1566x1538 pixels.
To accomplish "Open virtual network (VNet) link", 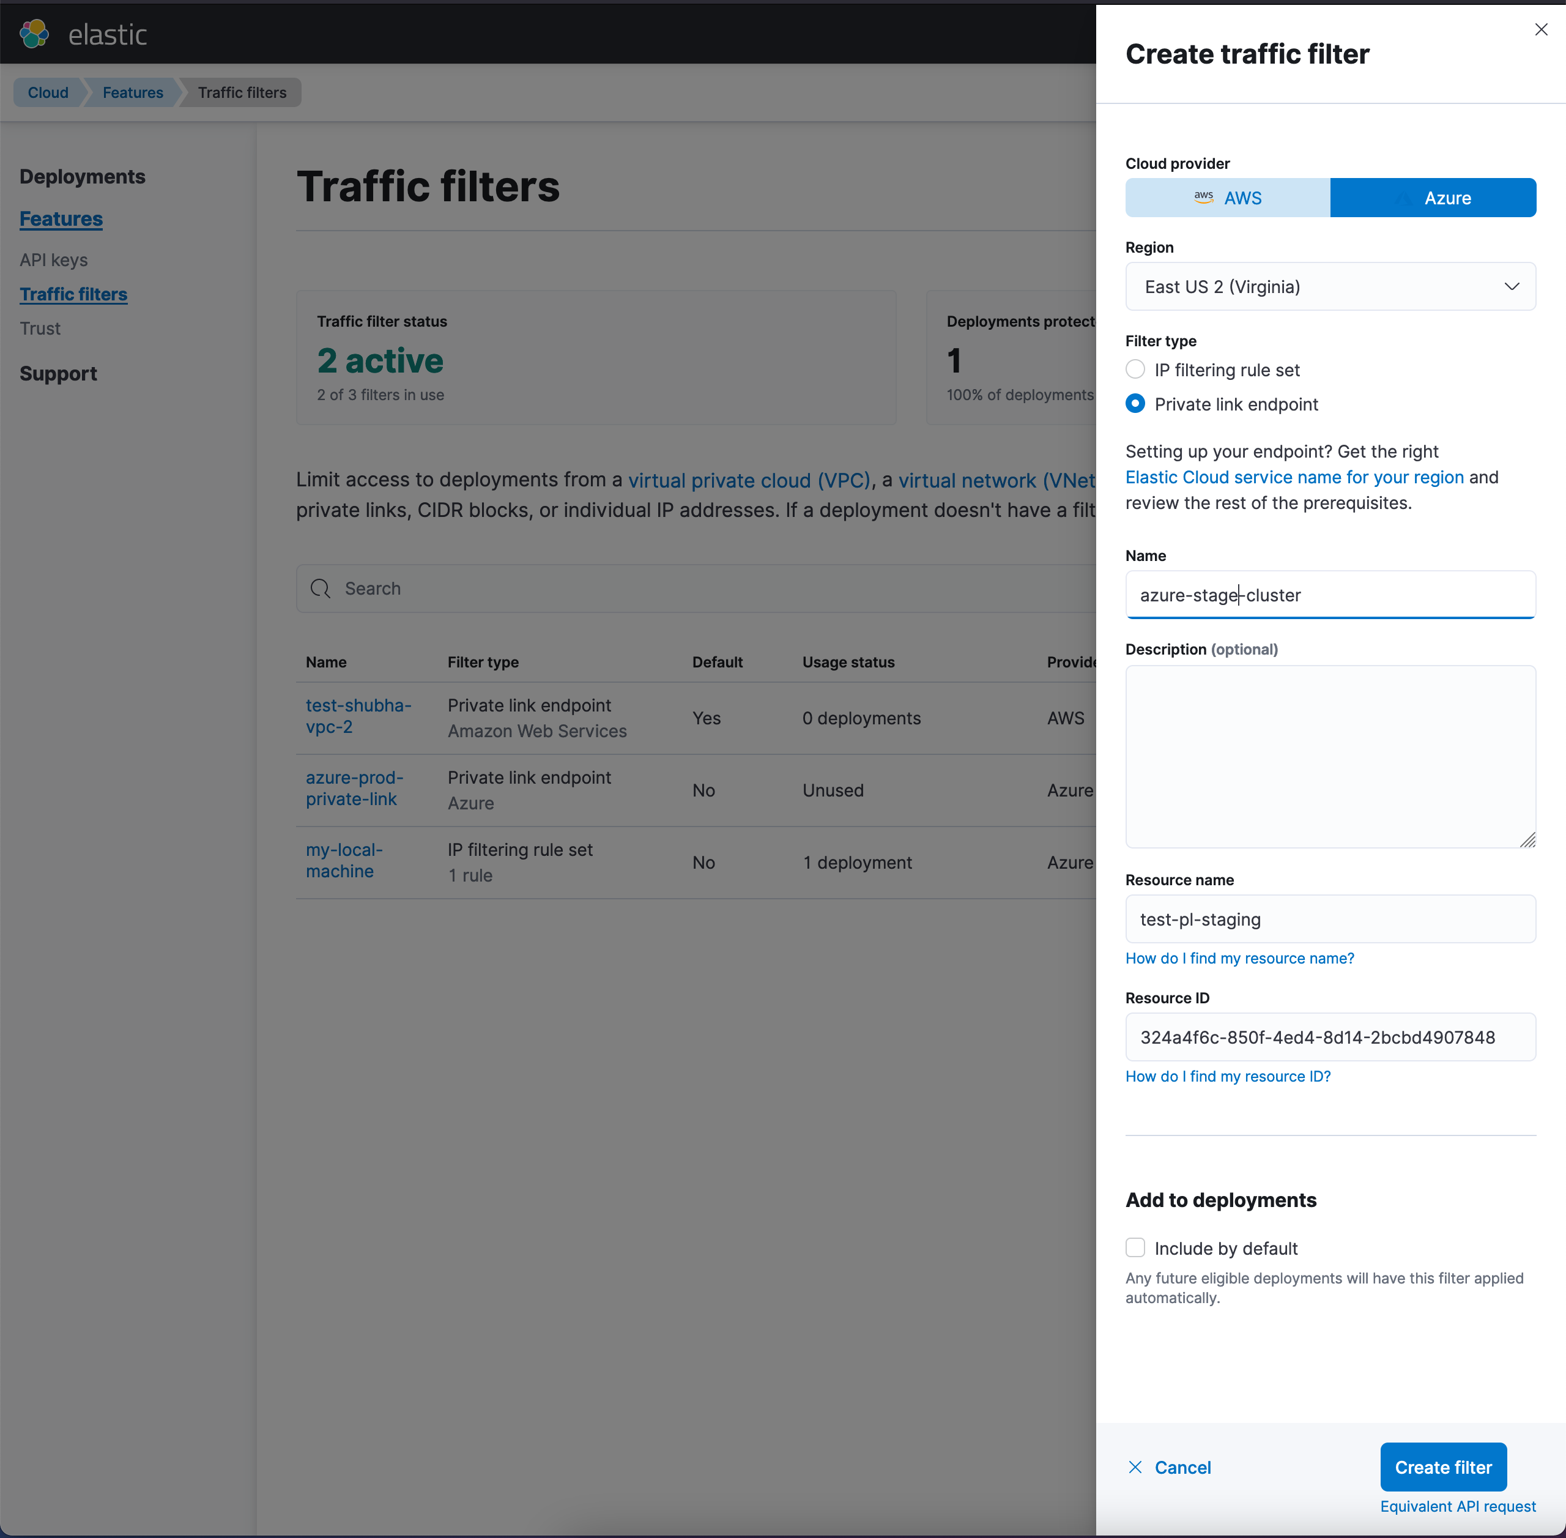I will pyautogui.click(x=996, y=481).
